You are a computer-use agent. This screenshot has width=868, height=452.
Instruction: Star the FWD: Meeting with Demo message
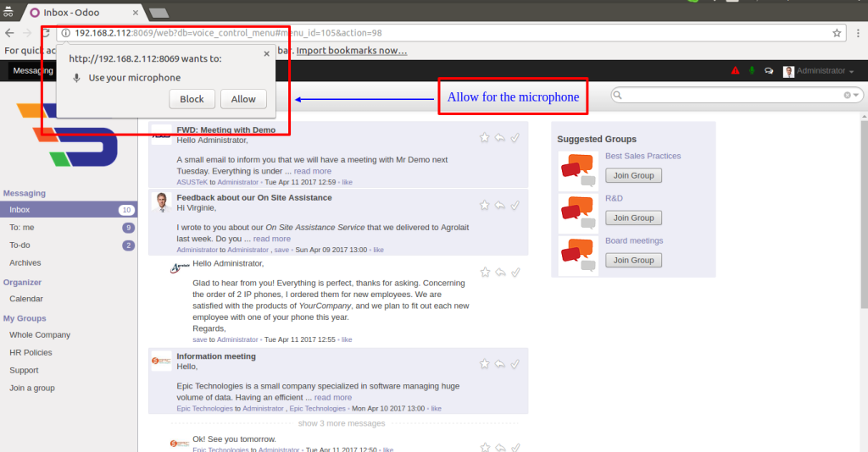pyautogui.click(x=485, y=137)
